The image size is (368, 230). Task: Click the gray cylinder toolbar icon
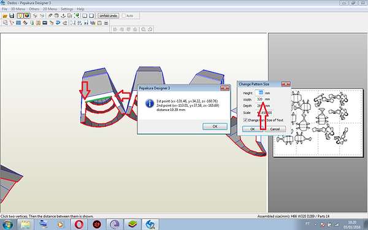(x=56, y=16)
